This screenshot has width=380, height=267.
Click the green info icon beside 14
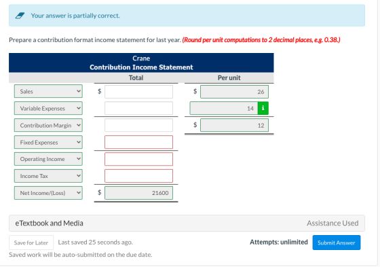pyautogui.click(x=263, y=108)
